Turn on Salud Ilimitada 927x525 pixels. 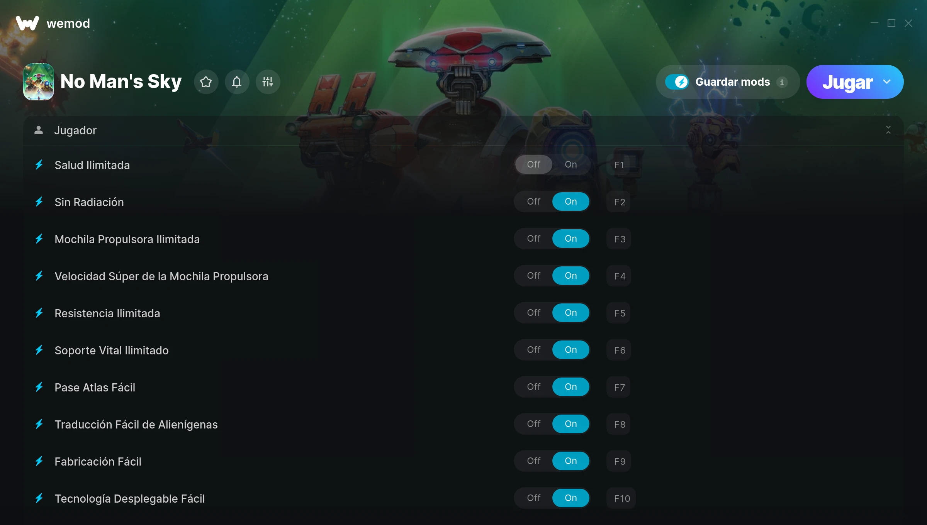tap(571, 164)
